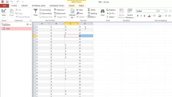Toggle Totals row

point(91,10)
